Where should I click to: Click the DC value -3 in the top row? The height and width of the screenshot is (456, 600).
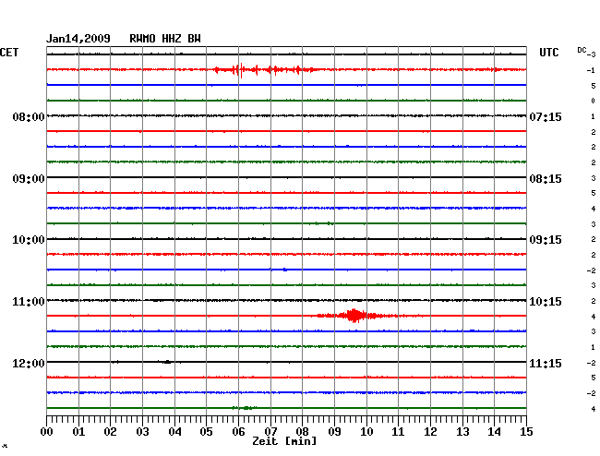(x=591, y=54)
